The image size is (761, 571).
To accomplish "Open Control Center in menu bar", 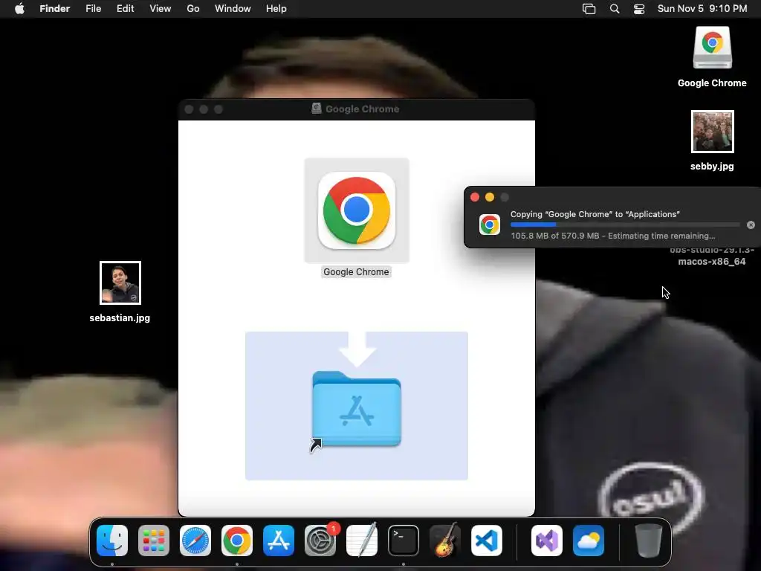I will pos(639,9).
